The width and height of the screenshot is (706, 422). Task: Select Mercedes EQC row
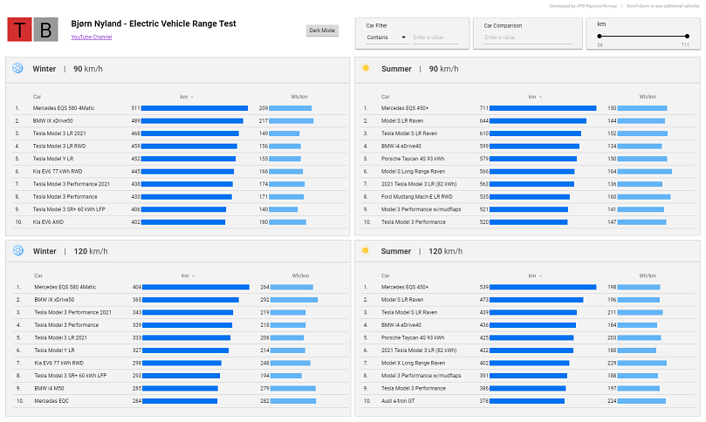coord(181,401)
